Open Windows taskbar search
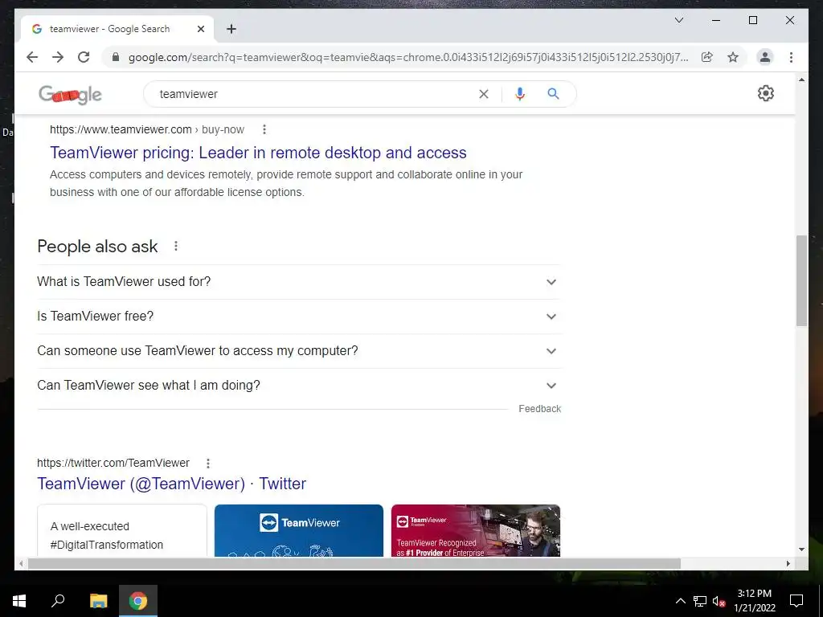 [58, 601]
